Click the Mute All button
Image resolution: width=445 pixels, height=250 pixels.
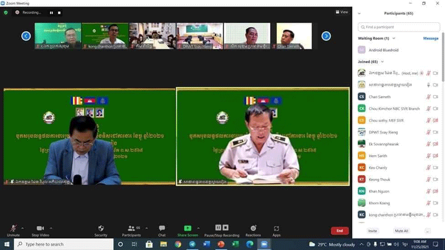401,231
